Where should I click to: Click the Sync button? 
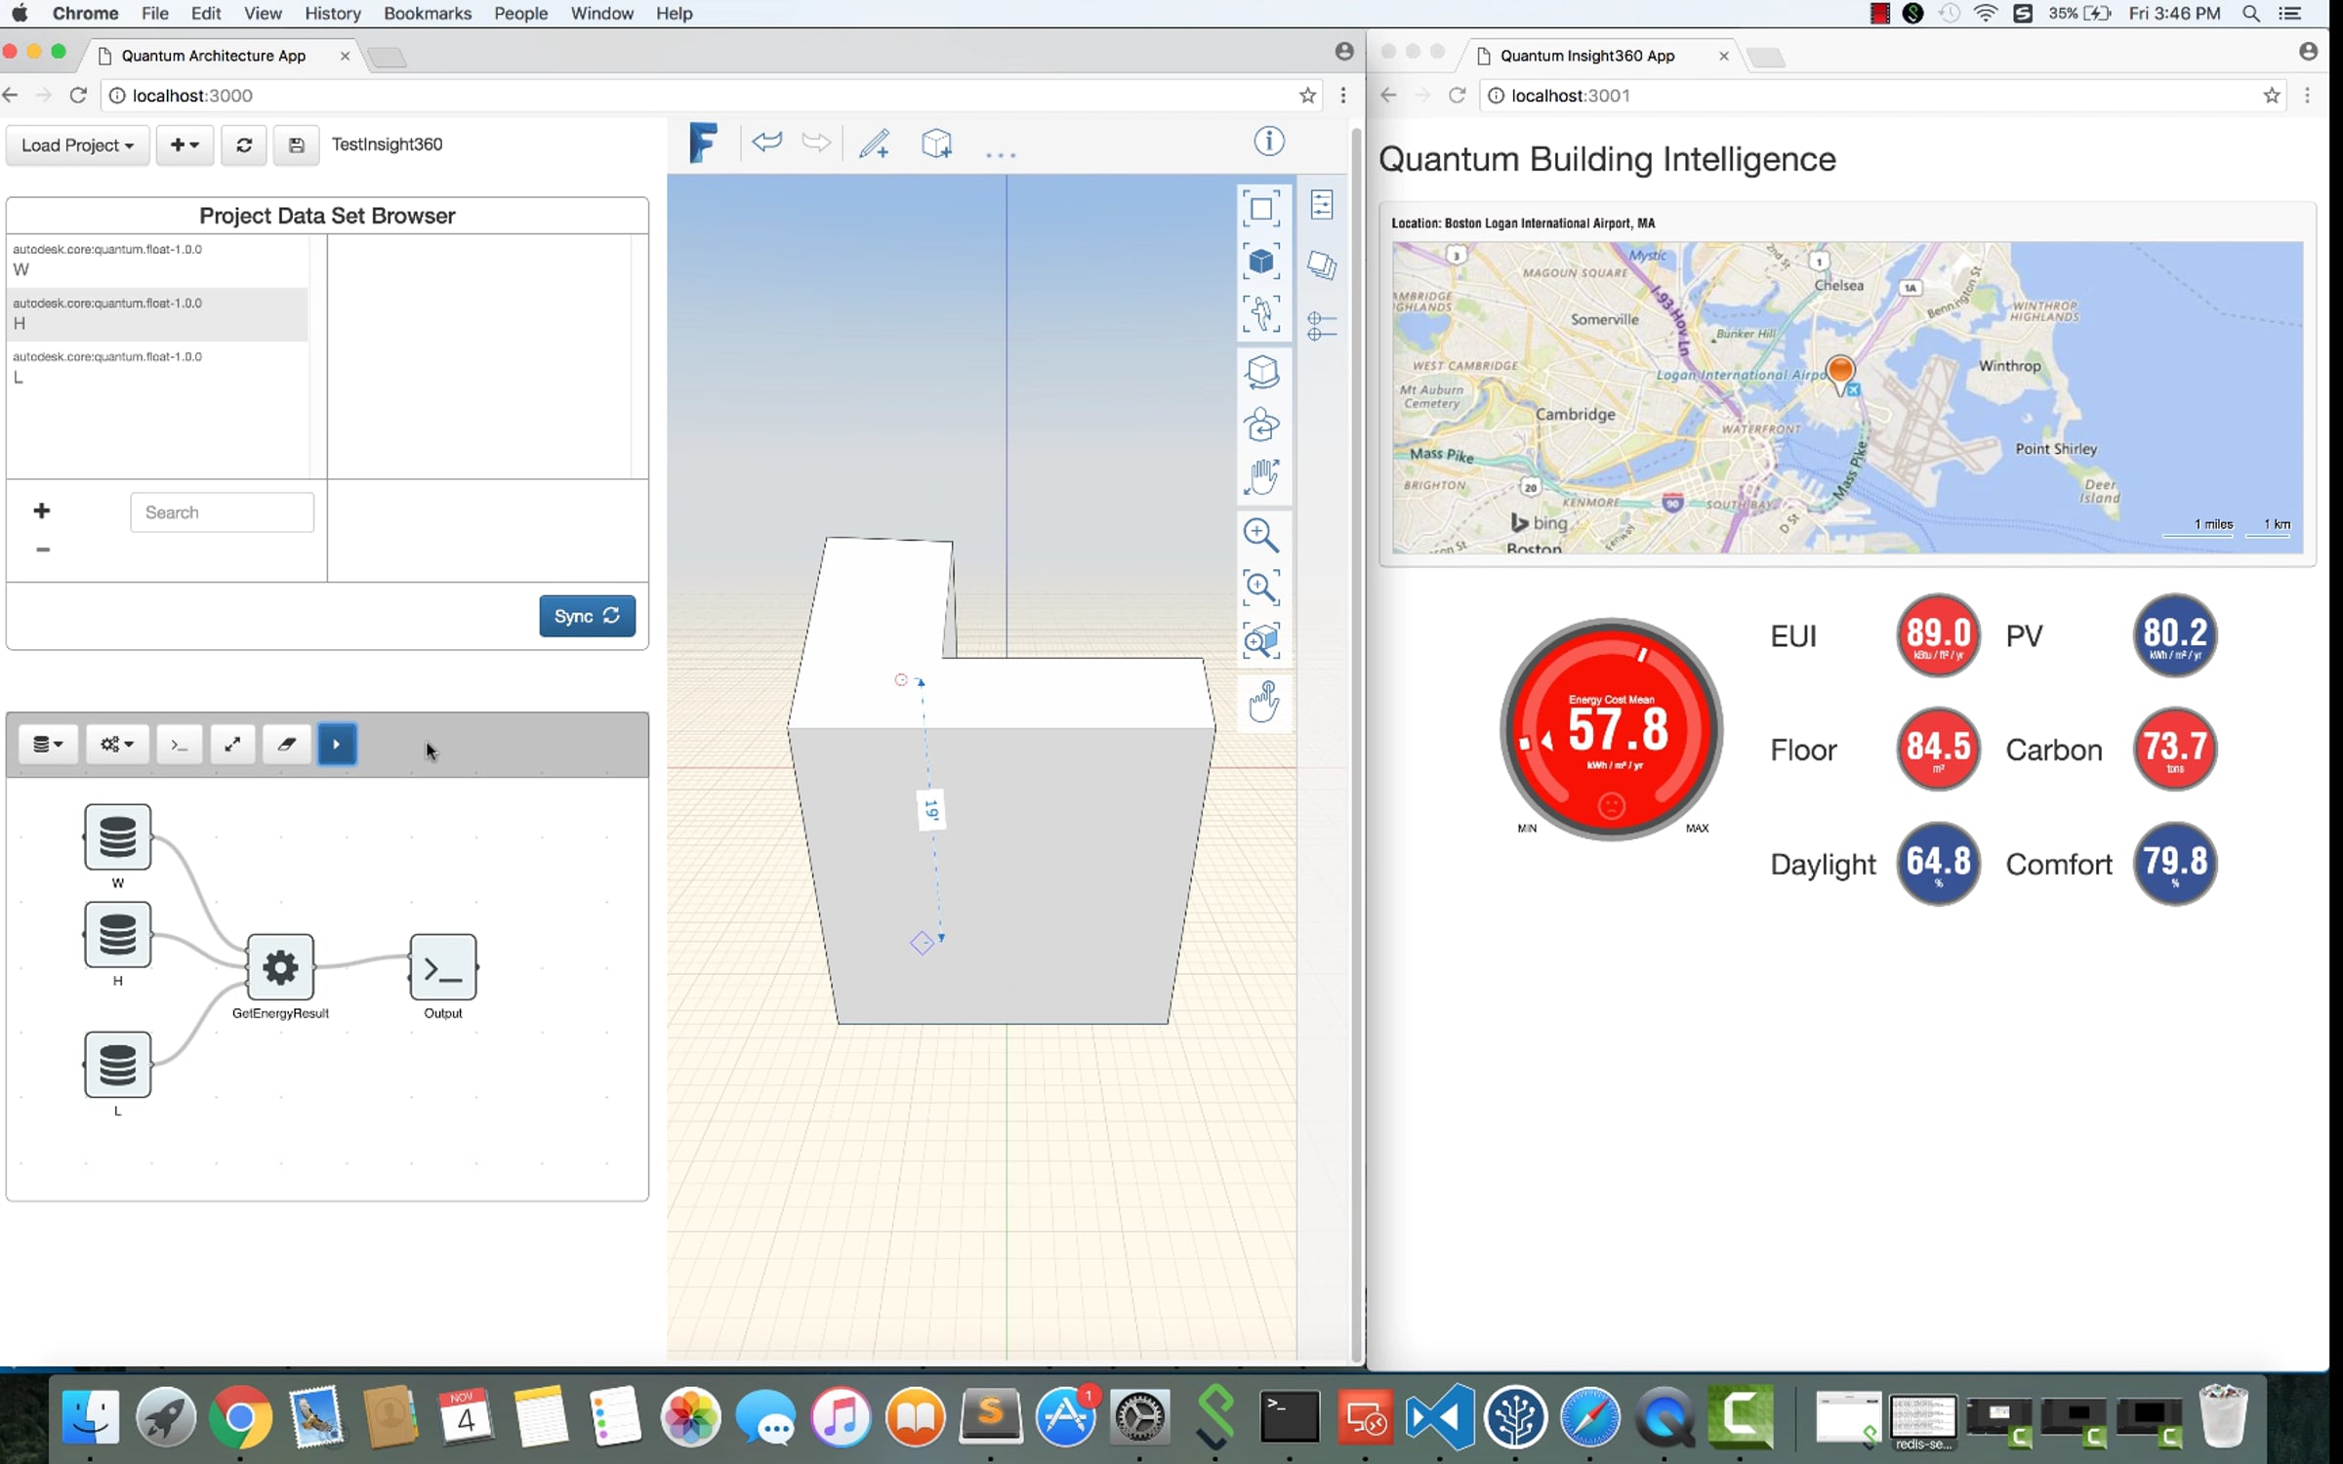[586, 616]
